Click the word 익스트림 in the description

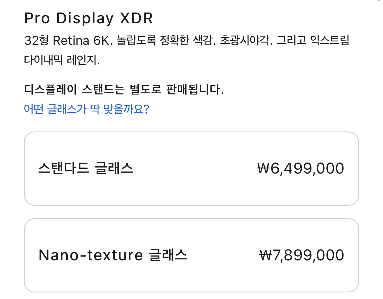tap(330, 41)
